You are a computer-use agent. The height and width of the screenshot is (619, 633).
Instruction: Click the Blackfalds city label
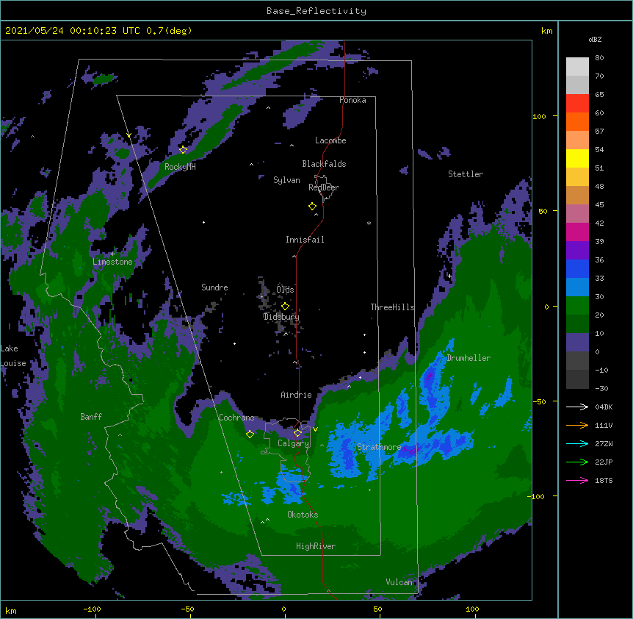pos(324,164)
